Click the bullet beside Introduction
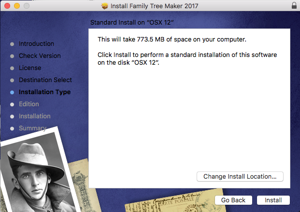Viewport: 300px width, 212px height. (x=12, y=44)
